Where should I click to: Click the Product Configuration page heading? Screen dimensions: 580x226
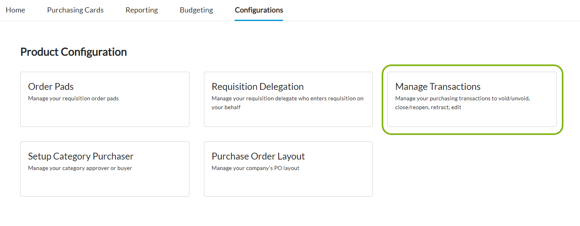74,52
